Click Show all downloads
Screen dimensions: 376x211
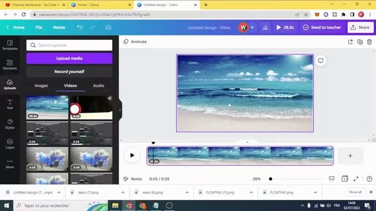pyautogui.click(x=355, y=192)
